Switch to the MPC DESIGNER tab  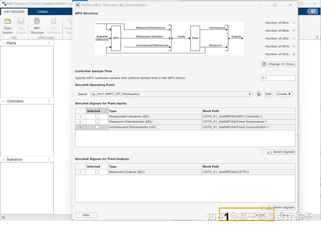tap(14, 12)
